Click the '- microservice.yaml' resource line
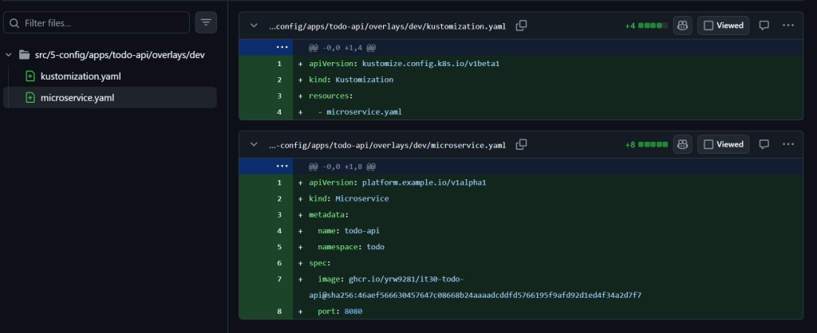 360,112
